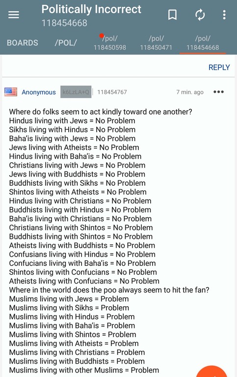Image resolution: width=237 pixels, height=377 pixels.
Task: Tap the 7 min. ago timestamp
Action: (x=190, y=92)
